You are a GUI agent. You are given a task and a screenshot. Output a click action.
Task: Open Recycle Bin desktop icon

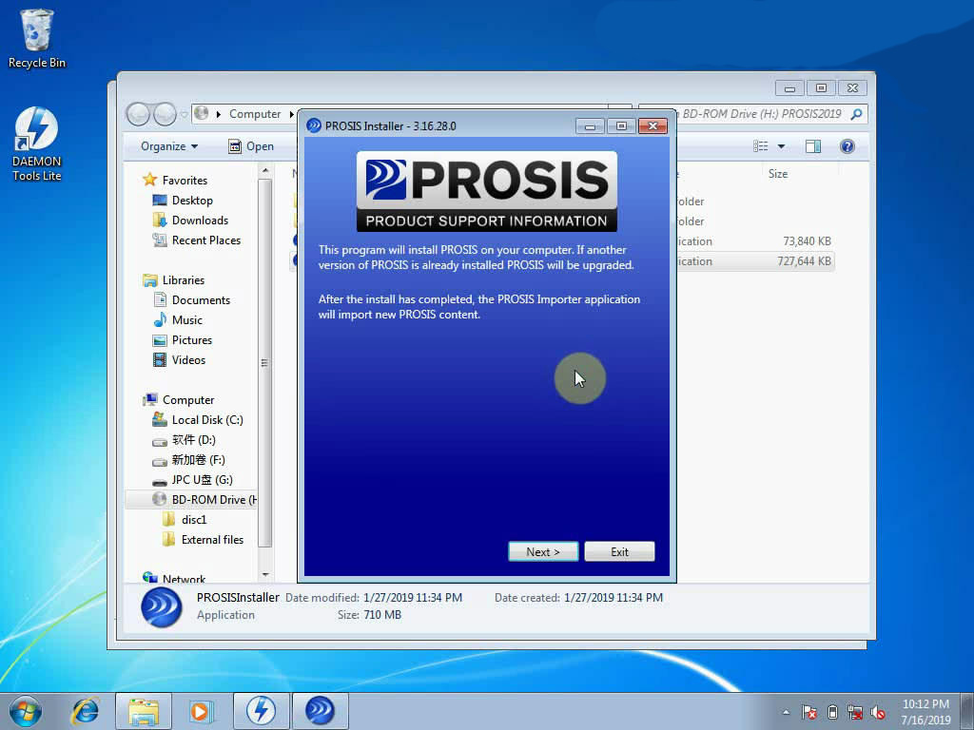[x=37, y=38]
